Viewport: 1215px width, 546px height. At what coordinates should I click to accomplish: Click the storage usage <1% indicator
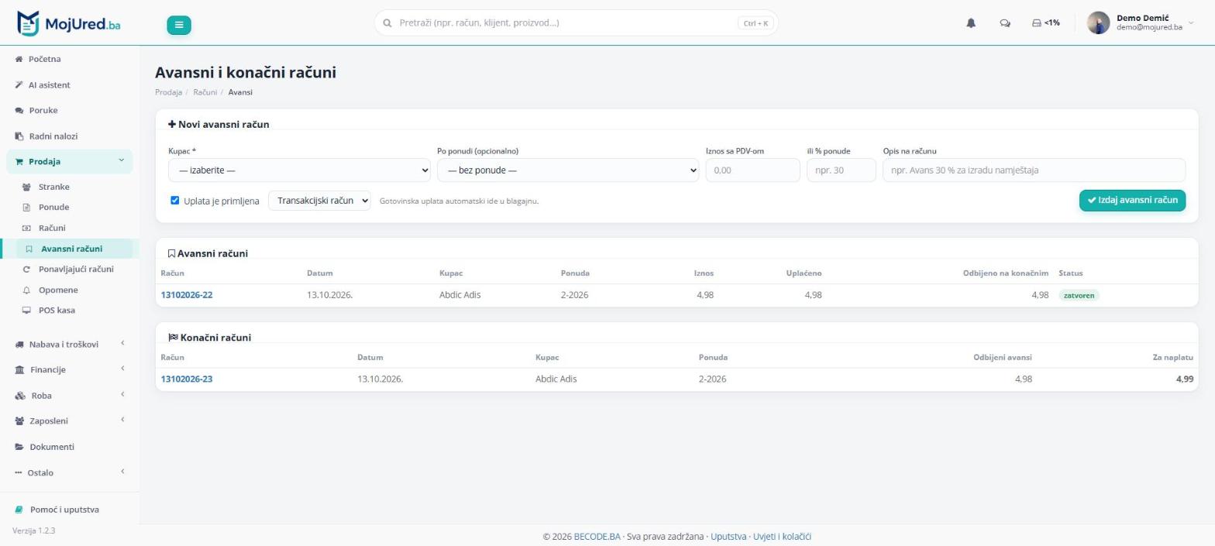tap(1045, 23)
